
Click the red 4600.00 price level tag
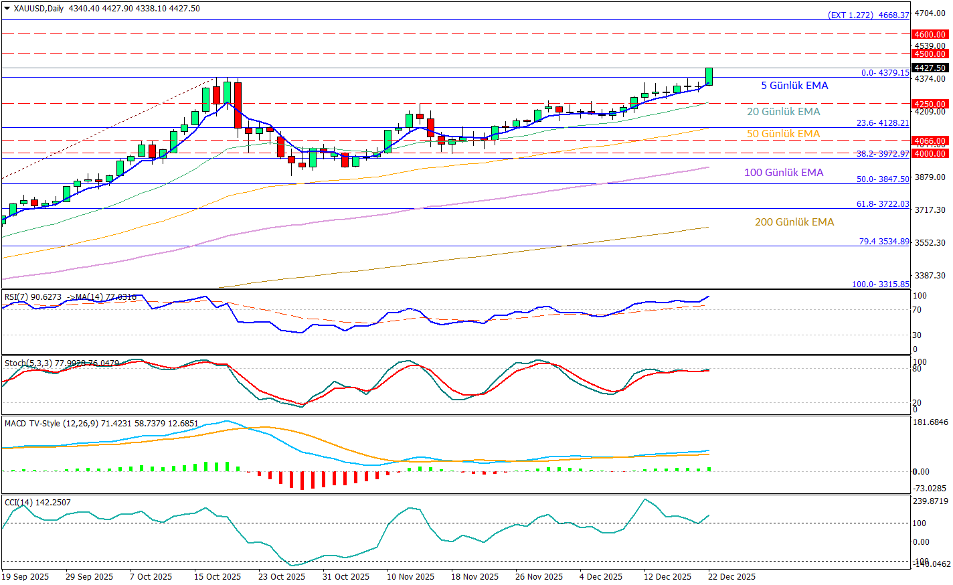click(x=930, y=34)
